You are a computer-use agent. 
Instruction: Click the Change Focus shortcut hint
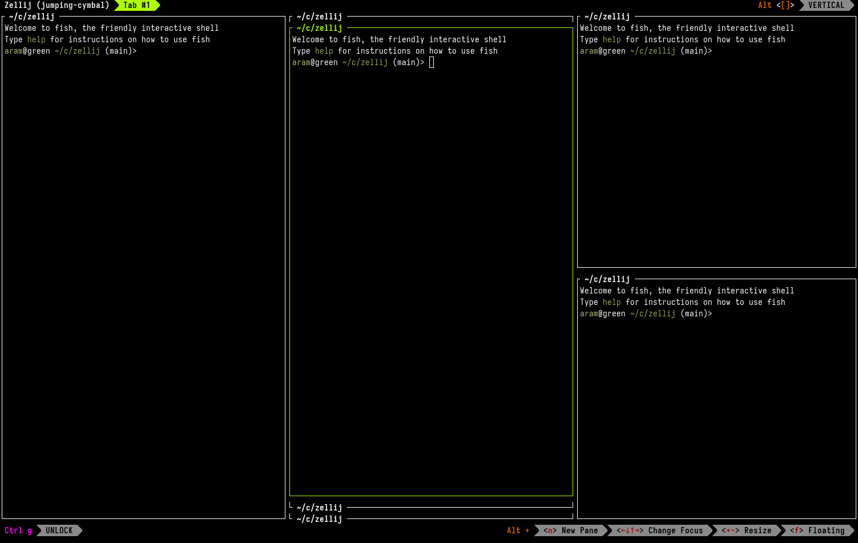tap(660, 530)
